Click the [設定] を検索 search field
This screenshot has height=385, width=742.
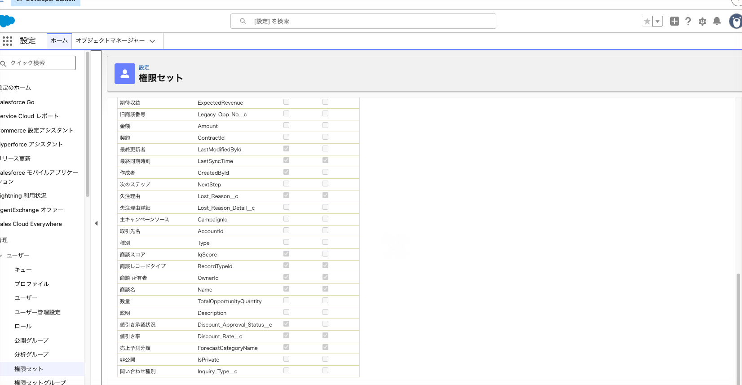click(x=363, y=21)
